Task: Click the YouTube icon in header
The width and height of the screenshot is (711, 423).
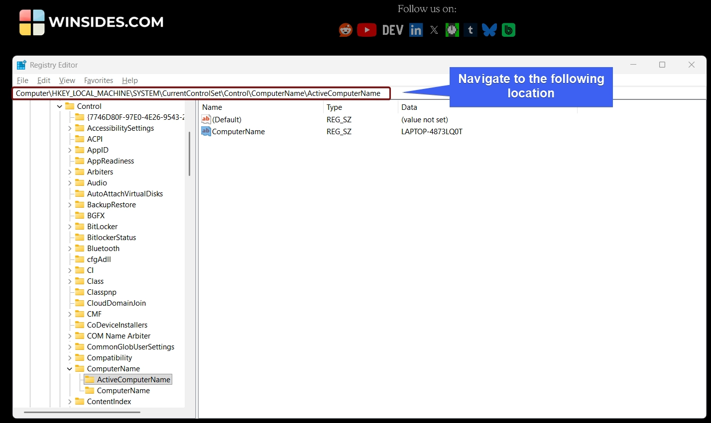Action: coord(366,30)
